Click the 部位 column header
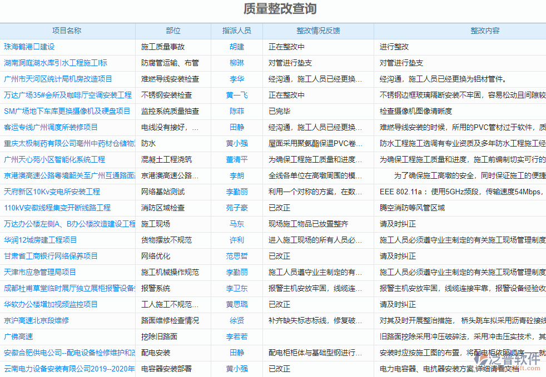546x377 pixels. pos(172,31)
